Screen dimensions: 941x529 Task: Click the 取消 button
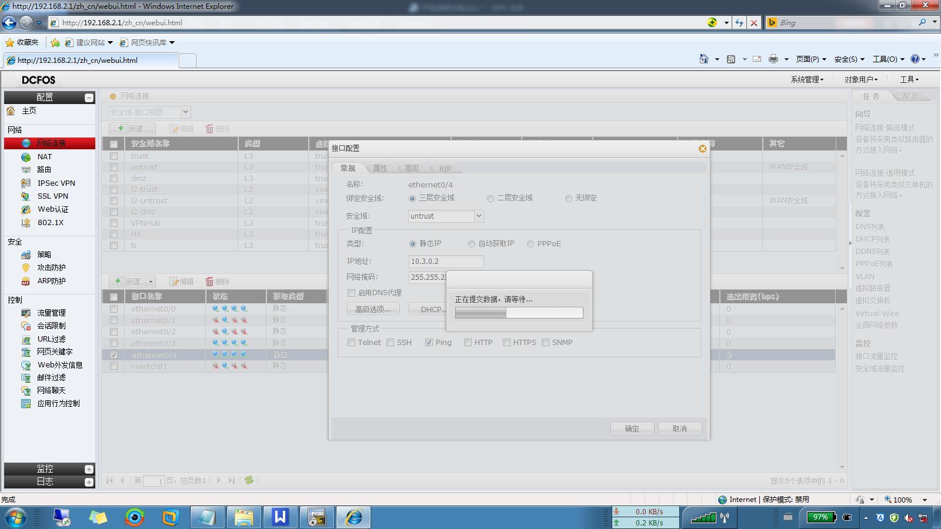point(680,428)
